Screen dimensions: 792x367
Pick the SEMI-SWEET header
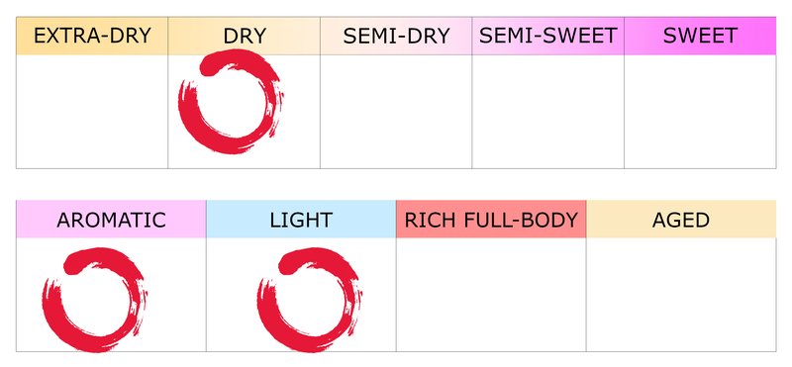tap(548, 36)
